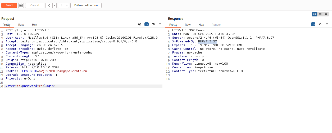The height and width of the screenshot is (133, 332).
Task: Toggle word wrap icon in Request panel
Action: click(147, 24)
